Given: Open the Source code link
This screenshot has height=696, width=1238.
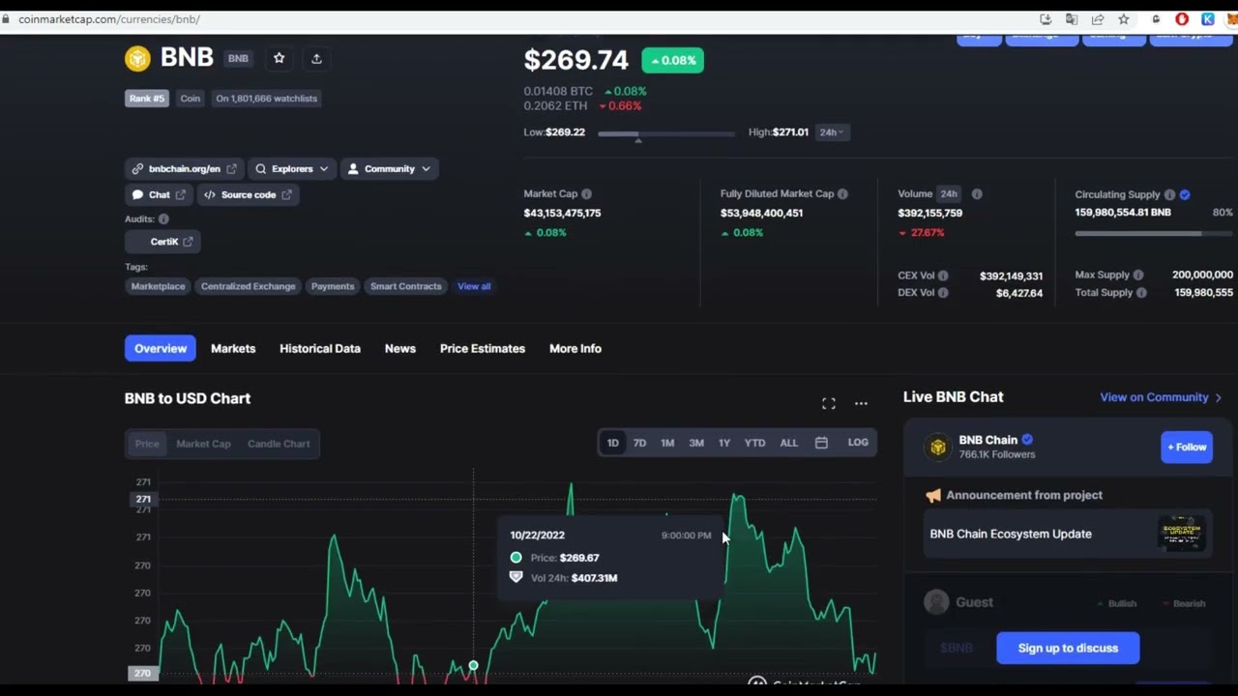Looking at the screenshot, I should (248, 195).
